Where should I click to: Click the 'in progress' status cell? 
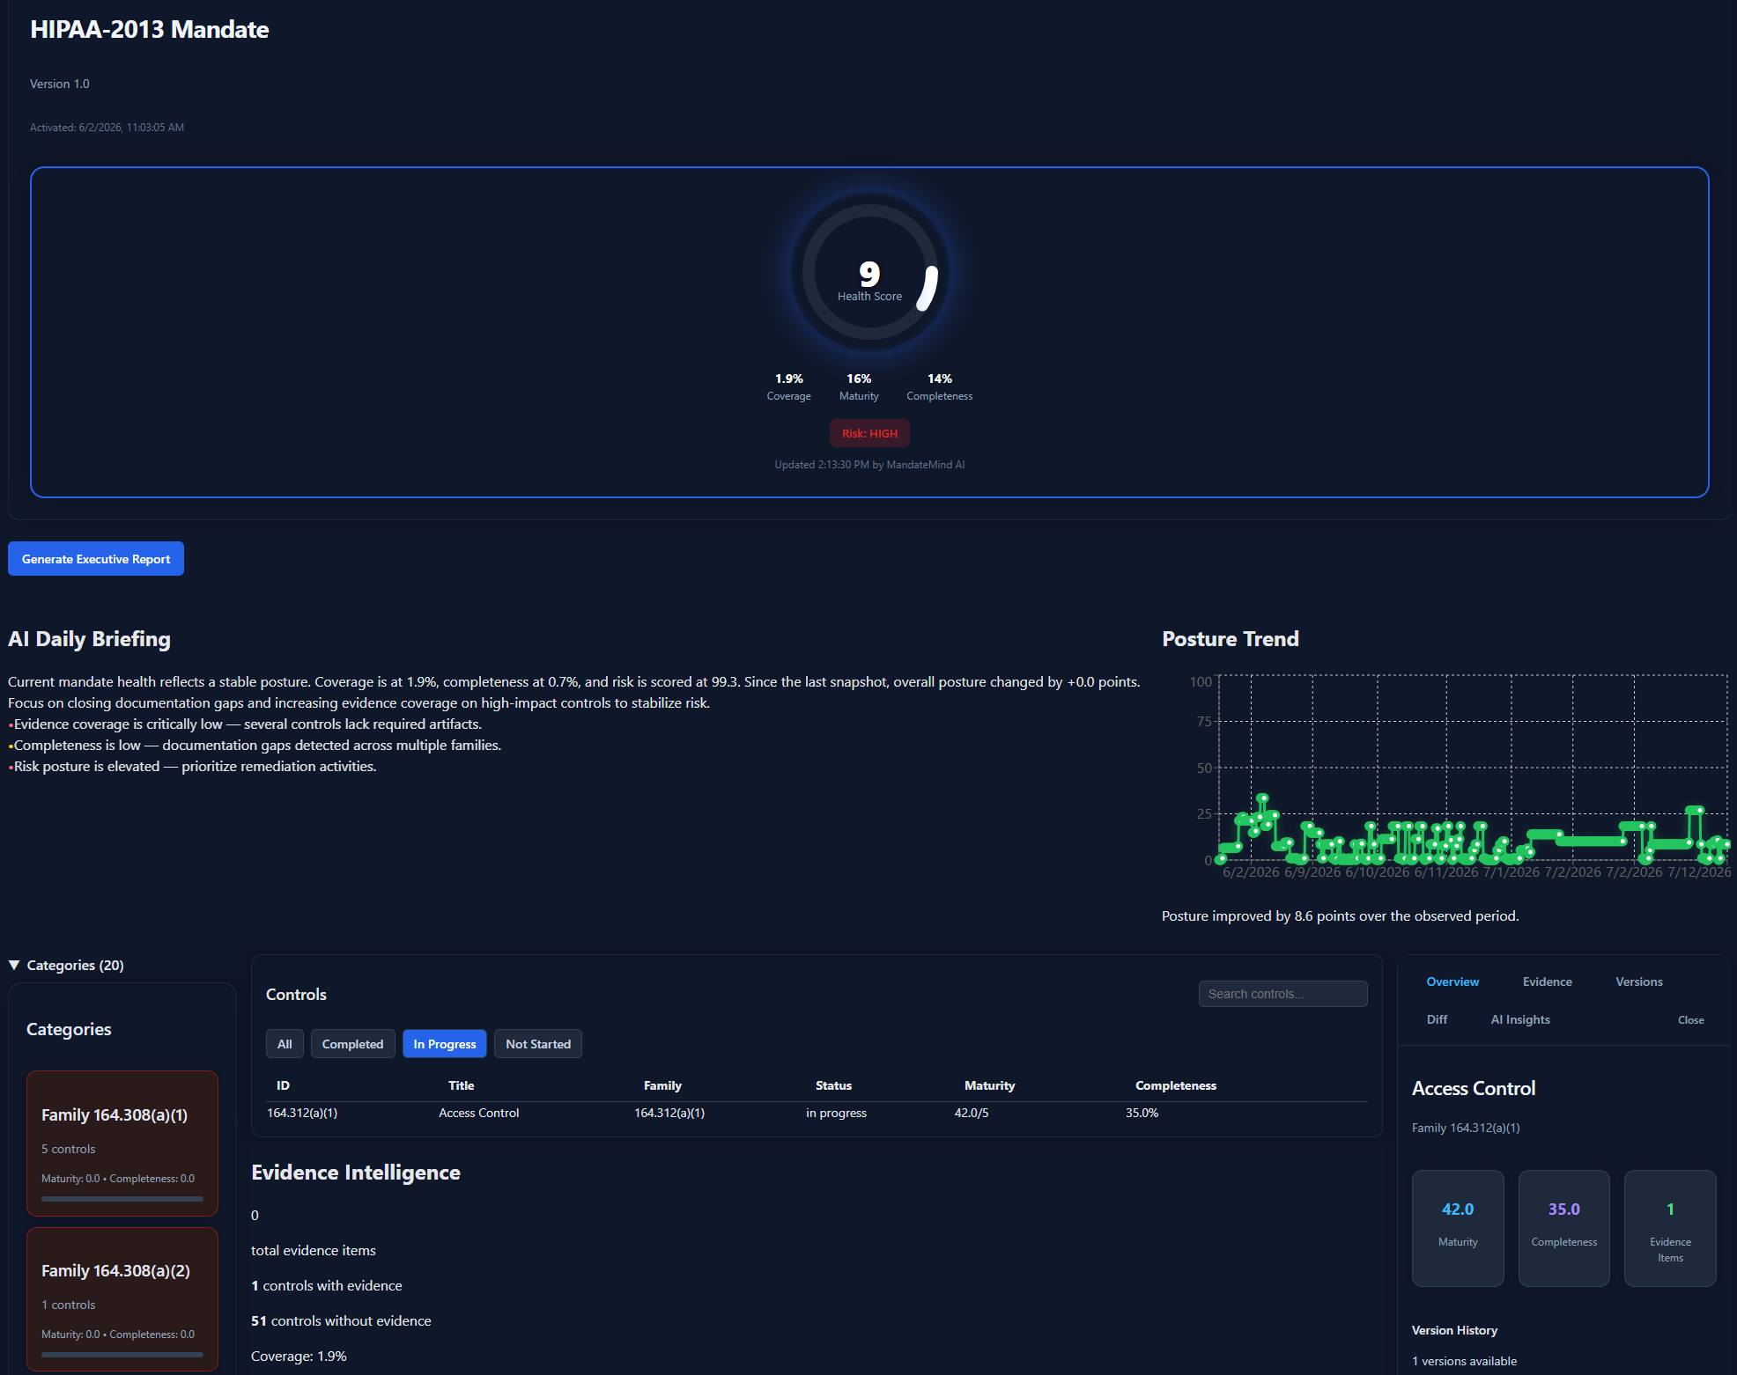[836, 1113]
